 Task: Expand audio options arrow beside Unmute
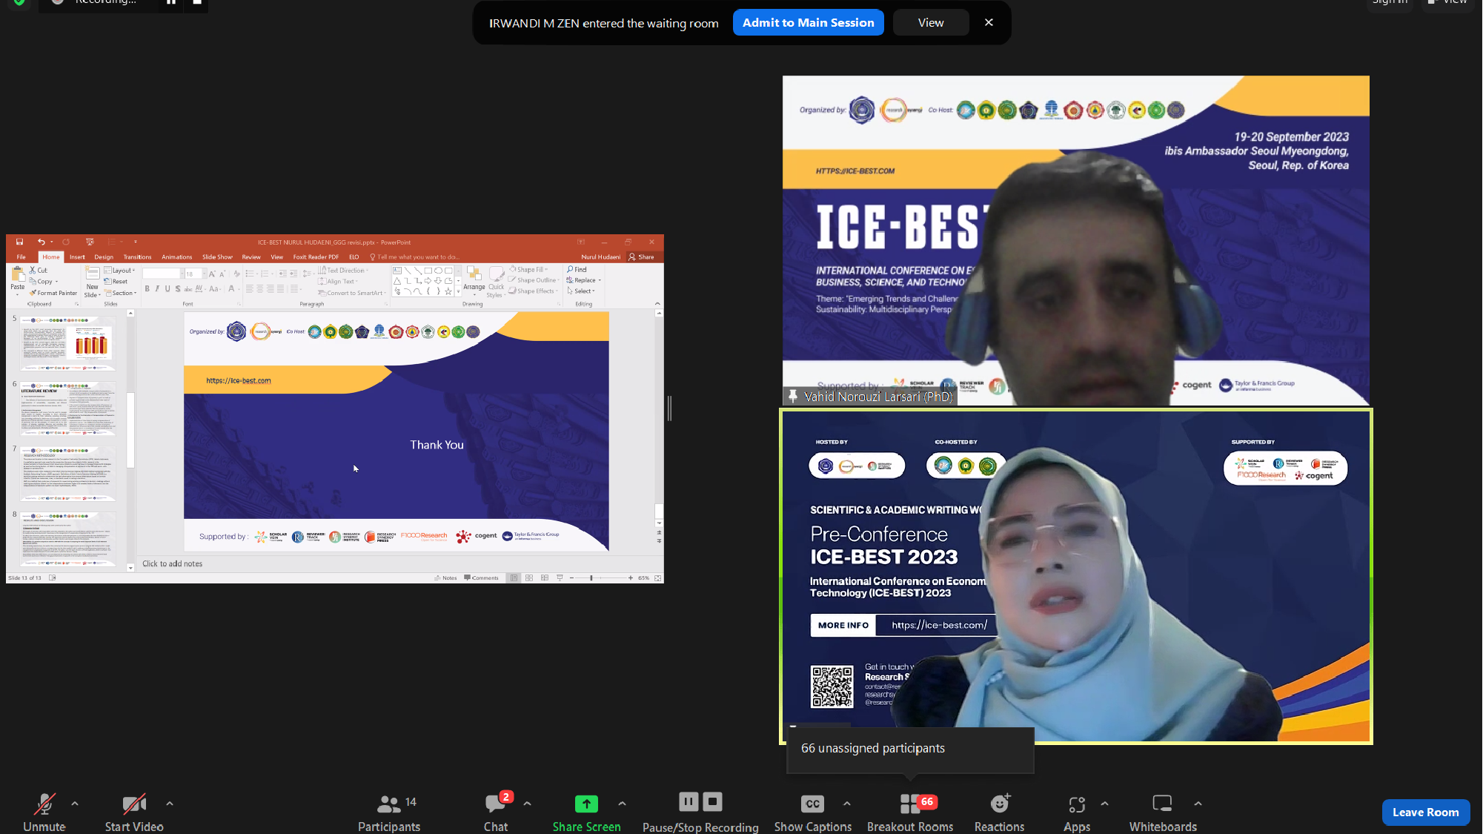[75, 804]
